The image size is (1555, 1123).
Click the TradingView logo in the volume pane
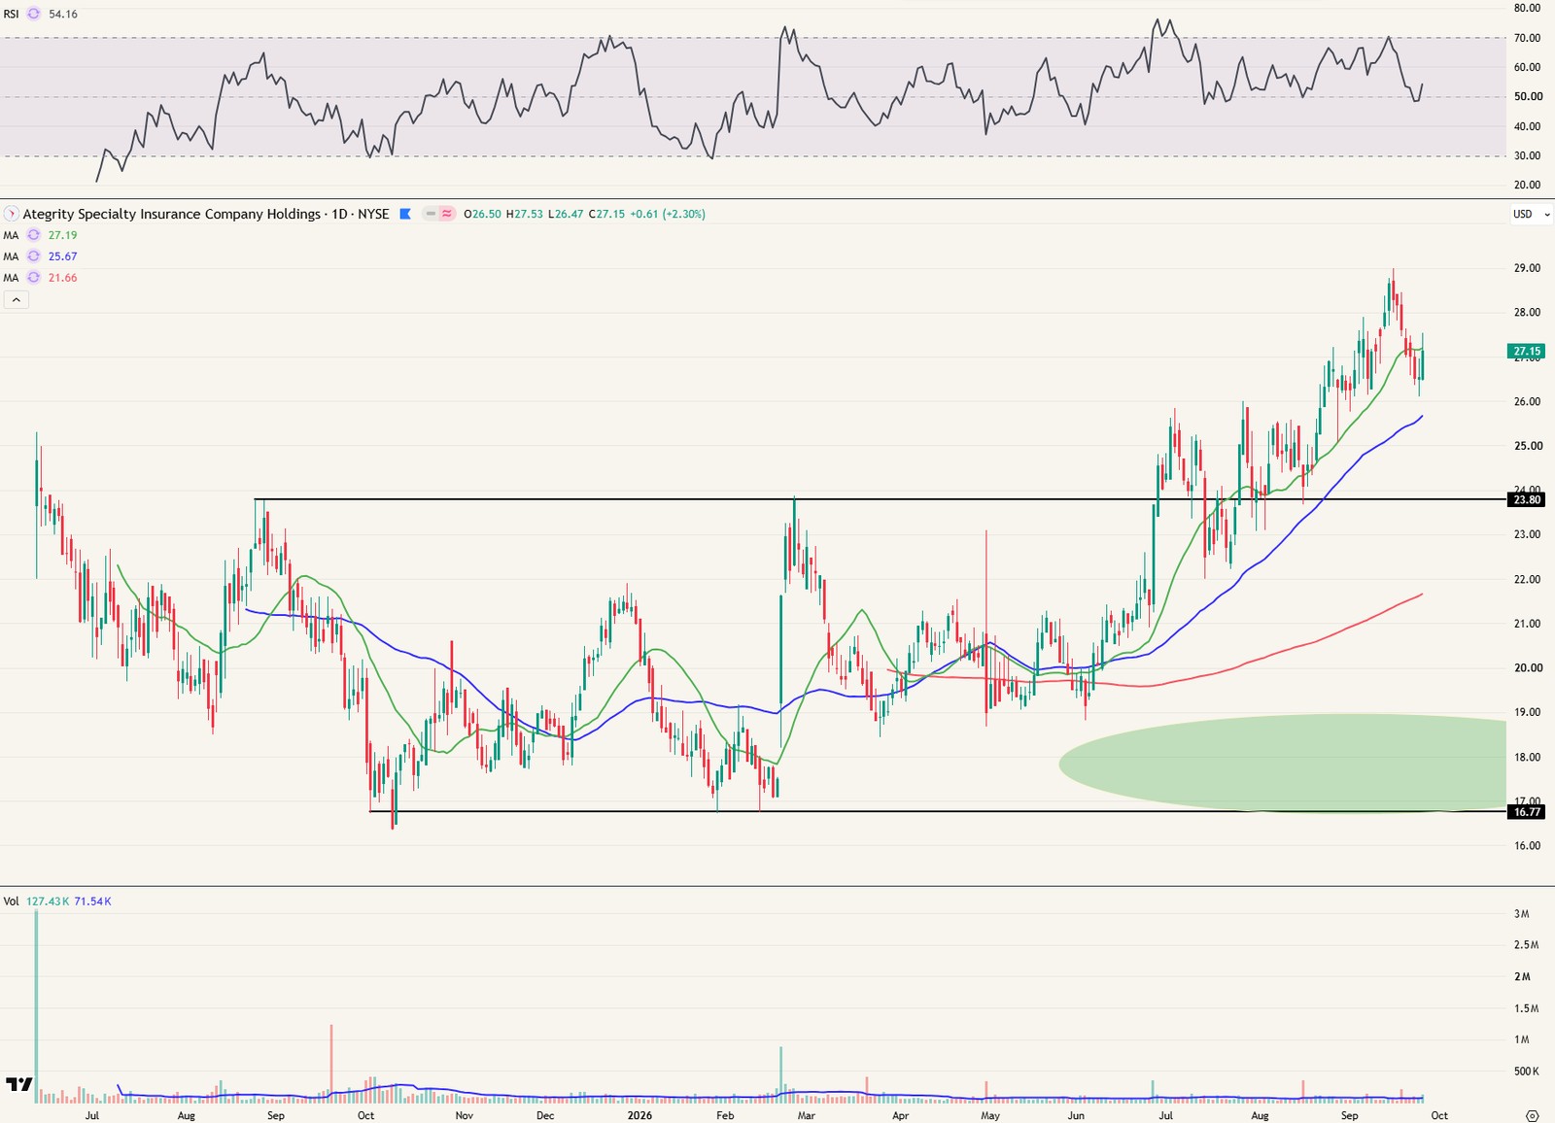pyautogui.click(x=18, y=1084)
